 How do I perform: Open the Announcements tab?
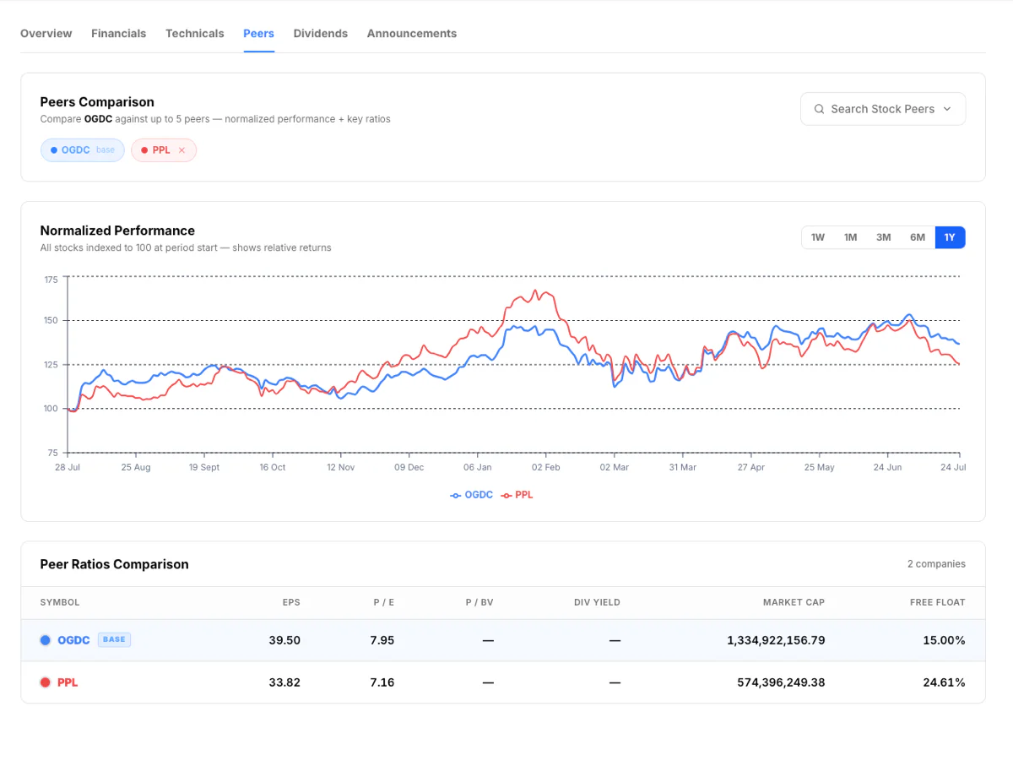tap(412, 34)
